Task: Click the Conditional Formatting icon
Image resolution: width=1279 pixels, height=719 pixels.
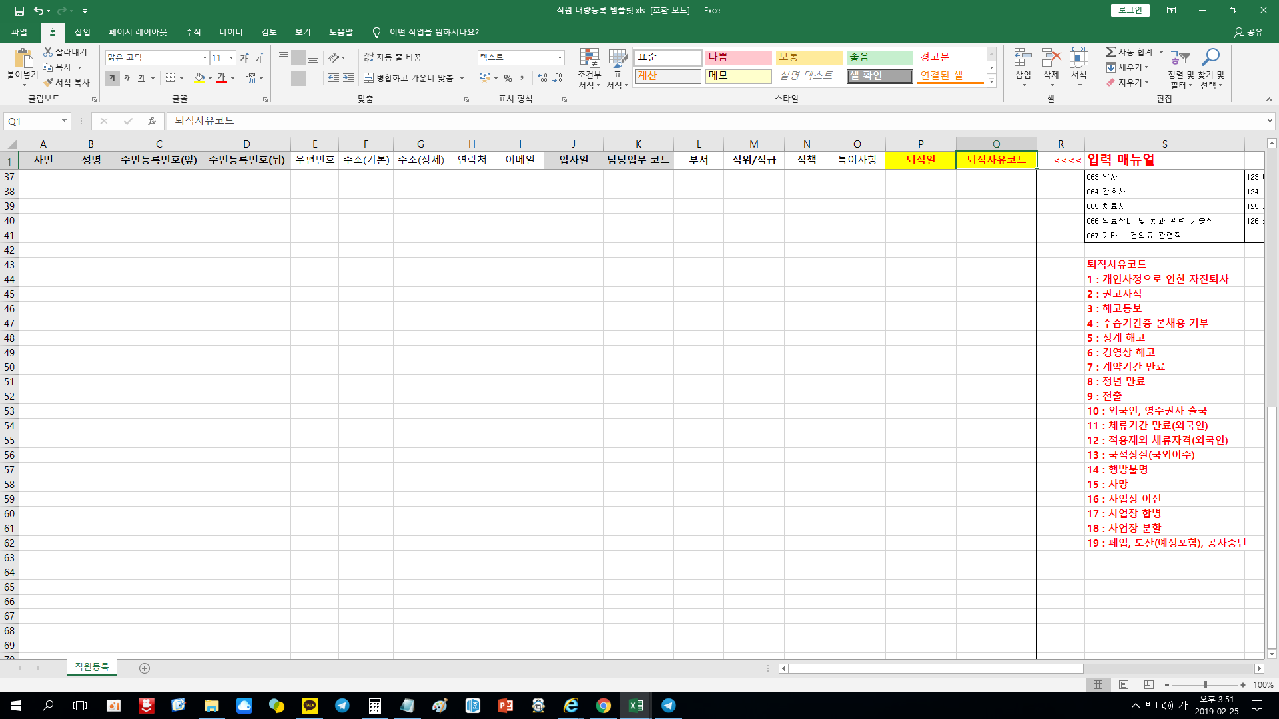Action: pyautogui.click(x=589, y=59)
